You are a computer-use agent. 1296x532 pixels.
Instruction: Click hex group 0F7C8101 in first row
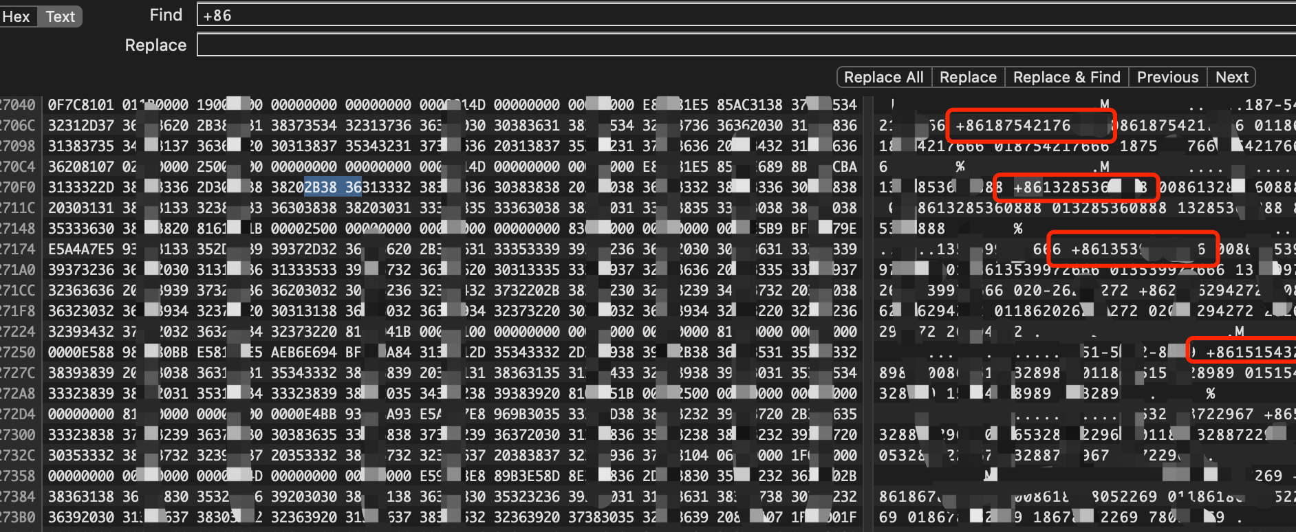(x=80, y=104)
